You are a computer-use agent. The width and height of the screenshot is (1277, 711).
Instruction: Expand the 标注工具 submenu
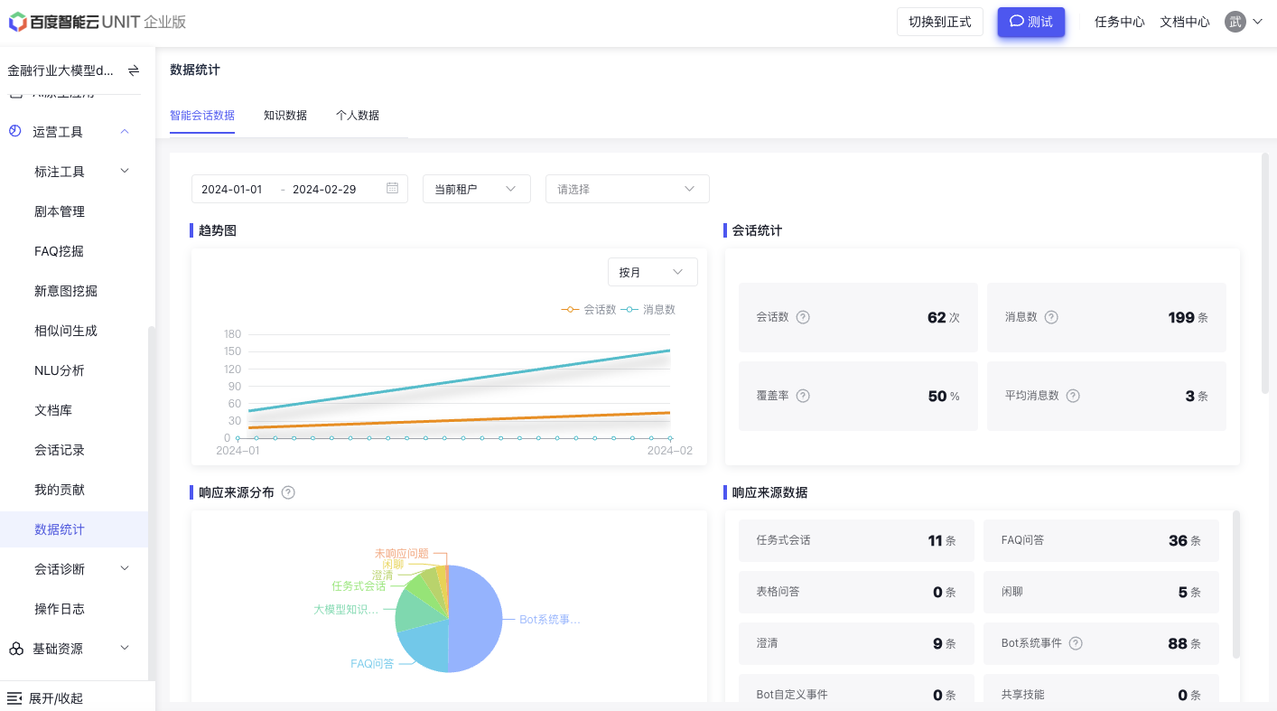point(125,172)
